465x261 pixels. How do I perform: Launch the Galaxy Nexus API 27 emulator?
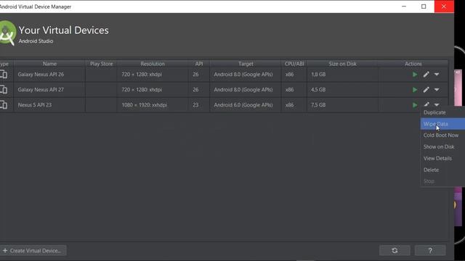[x=415, y=90]
